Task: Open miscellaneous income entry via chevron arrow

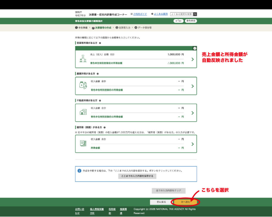Action: (193, 144)
